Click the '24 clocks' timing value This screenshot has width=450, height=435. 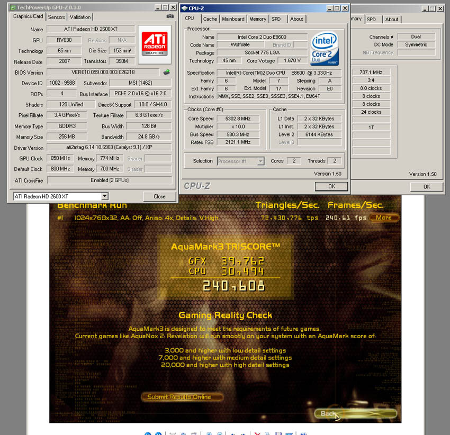(x=371, y=112)
